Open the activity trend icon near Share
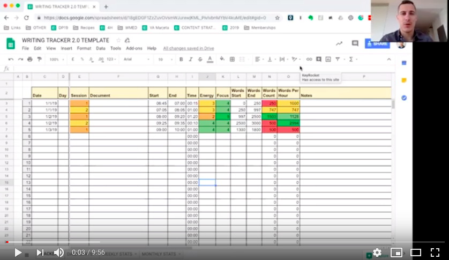The image size is (449, 260). 339,43
